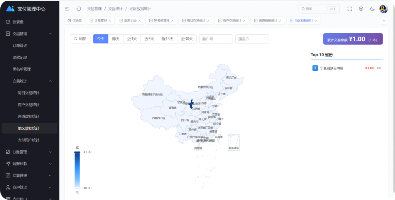Toggle fullscreen mode icon
Screen dimensions: 395x200
pos(349,9)
